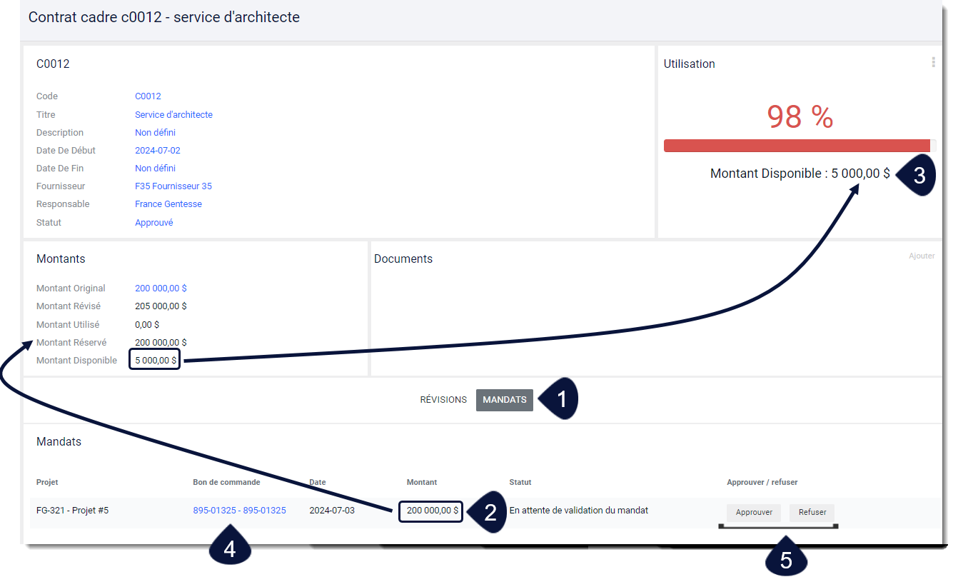Click the Ajouter link in Documents
953x577 pixels.
coord(922,256)
